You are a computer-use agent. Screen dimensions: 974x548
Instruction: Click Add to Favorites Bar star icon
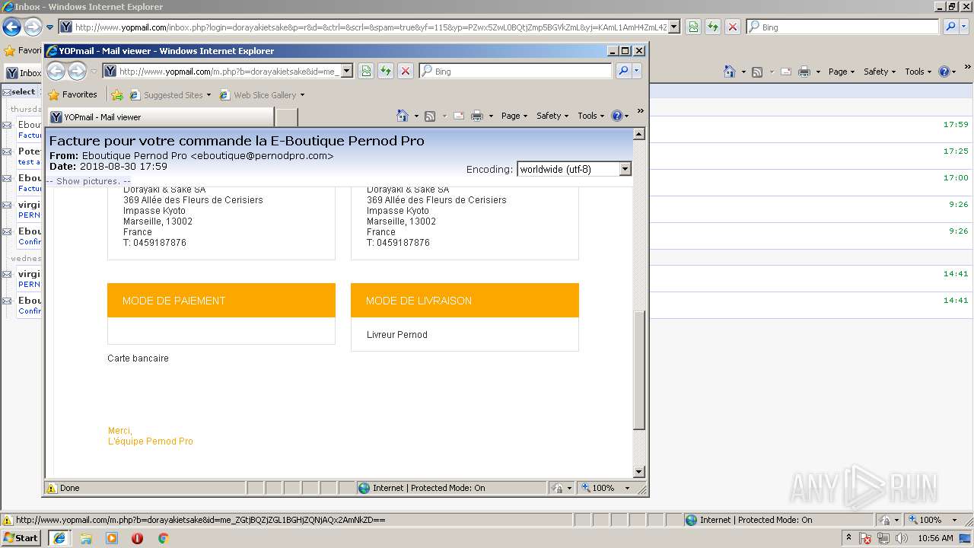(x=117, y=95)
